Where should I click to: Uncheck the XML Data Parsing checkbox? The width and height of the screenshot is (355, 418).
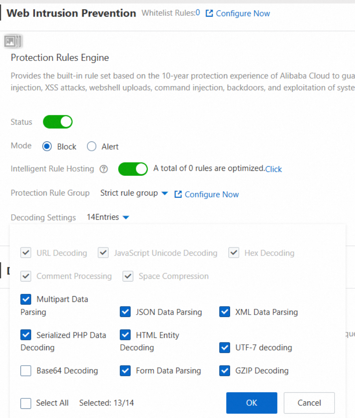click(225, 312)
